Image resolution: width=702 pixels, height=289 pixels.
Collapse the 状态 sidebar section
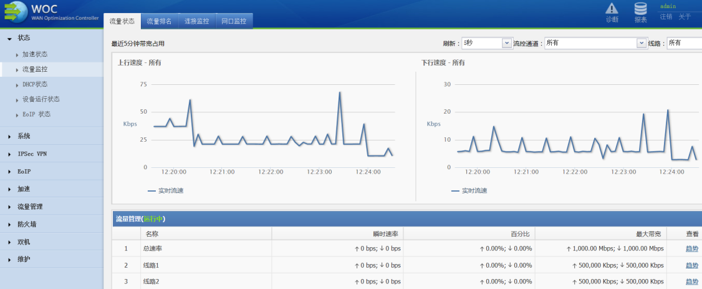(24, 38)
